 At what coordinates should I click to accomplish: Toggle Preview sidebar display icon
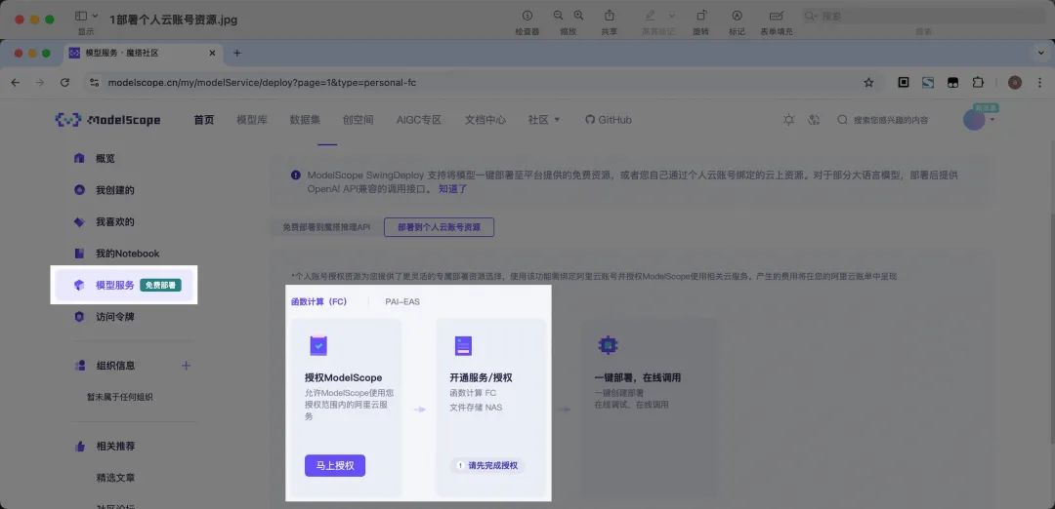pyautogui.click(x=81, y=16)
